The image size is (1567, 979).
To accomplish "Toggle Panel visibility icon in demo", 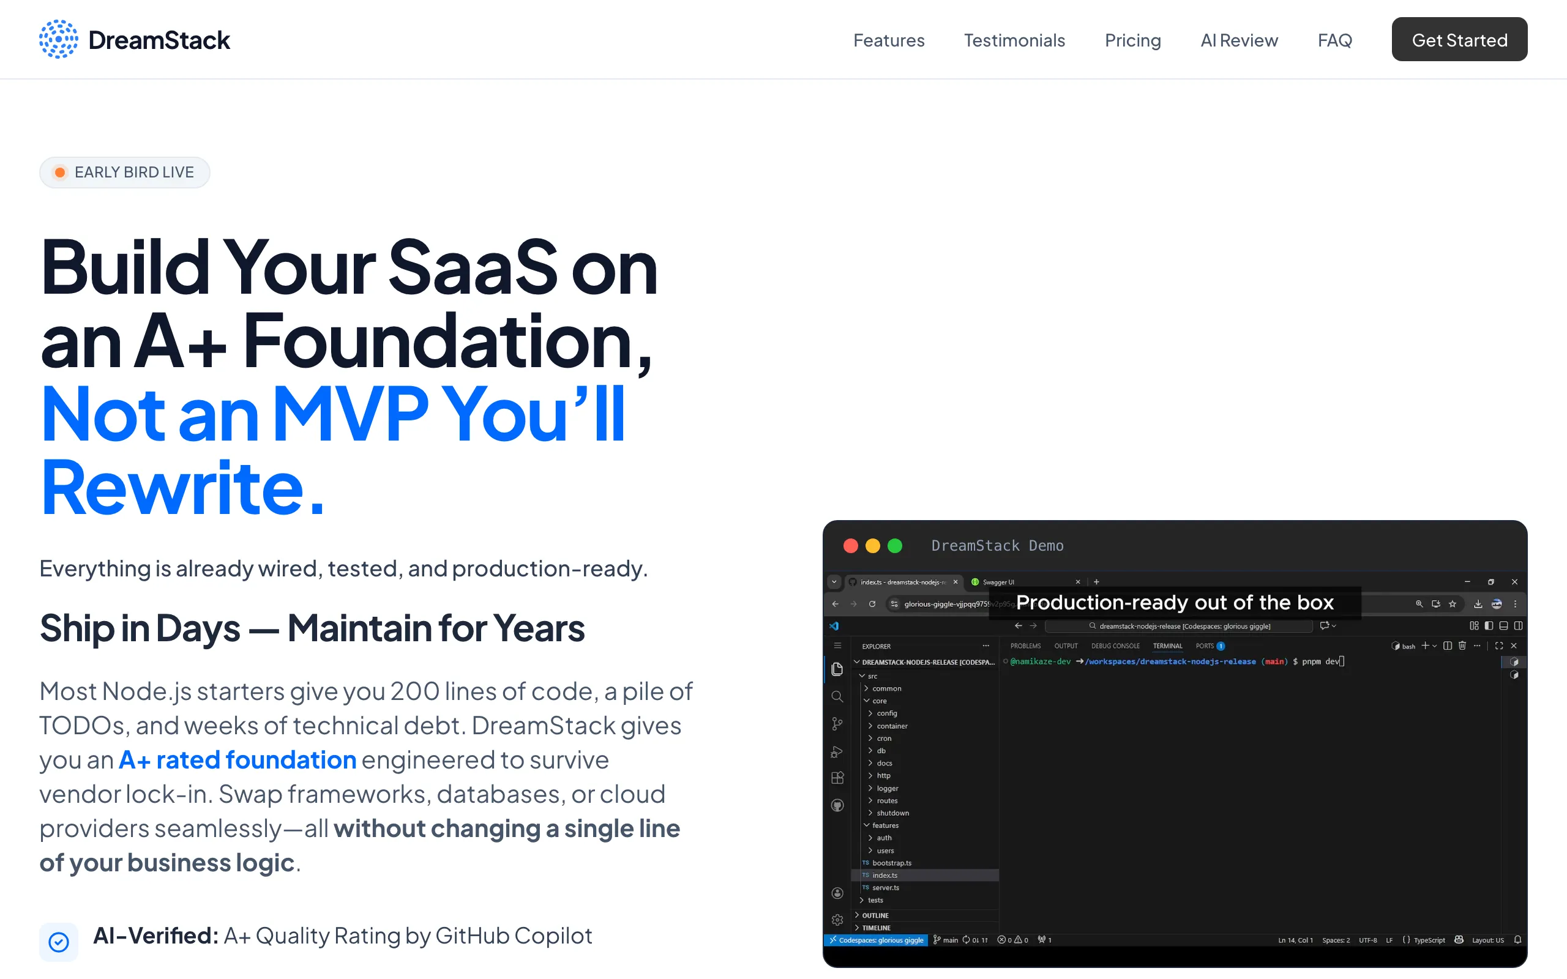I will pyautogui.click(x=1503, y=625).
